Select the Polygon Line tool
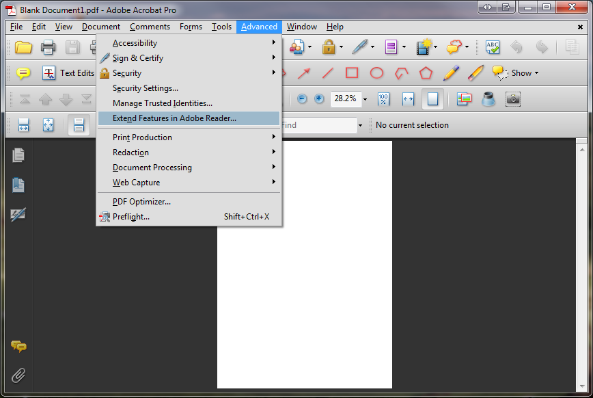The image size is (593, 398). coord(401,72)
